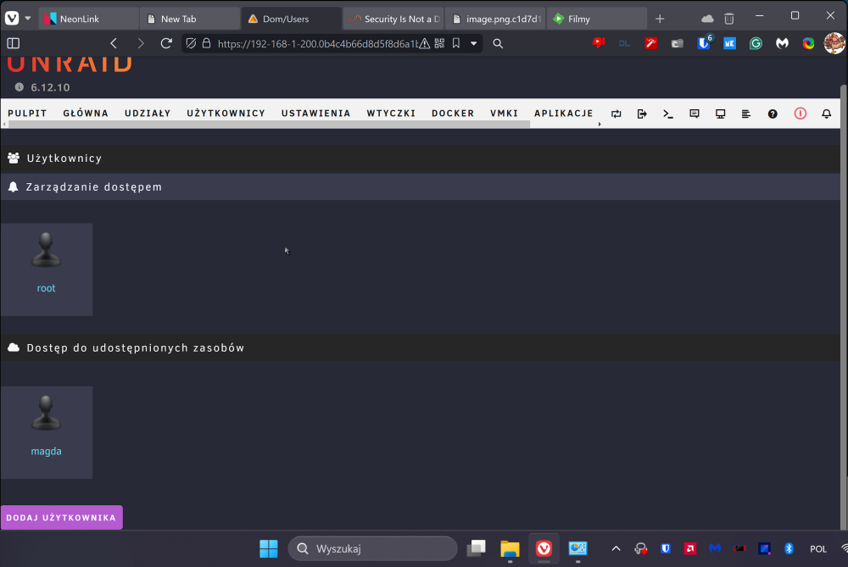848x567 pixels.
Task: Switch to the Security Is Not a D tab
Action: (393, 19)
